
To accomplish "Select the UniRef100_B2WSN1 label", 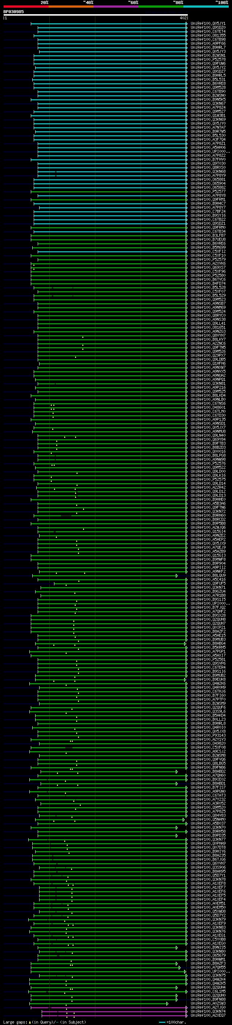I will (208, 55).
